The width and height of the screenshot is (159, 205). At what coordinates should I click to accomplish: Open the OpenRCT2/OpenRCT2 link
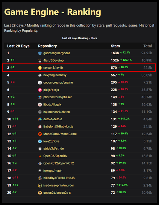coord(59,163)
